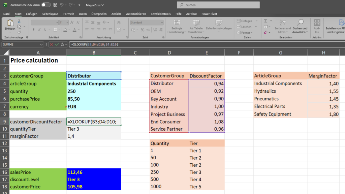The width and height of the screenshot is (345, 194).
Task: Click the Bedingte Formatierung icon
Action: click(x=177, y=23)
